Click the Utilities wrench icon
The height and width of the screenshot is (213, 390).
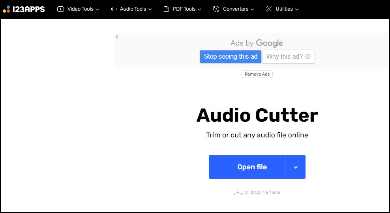tap(269, 9)
